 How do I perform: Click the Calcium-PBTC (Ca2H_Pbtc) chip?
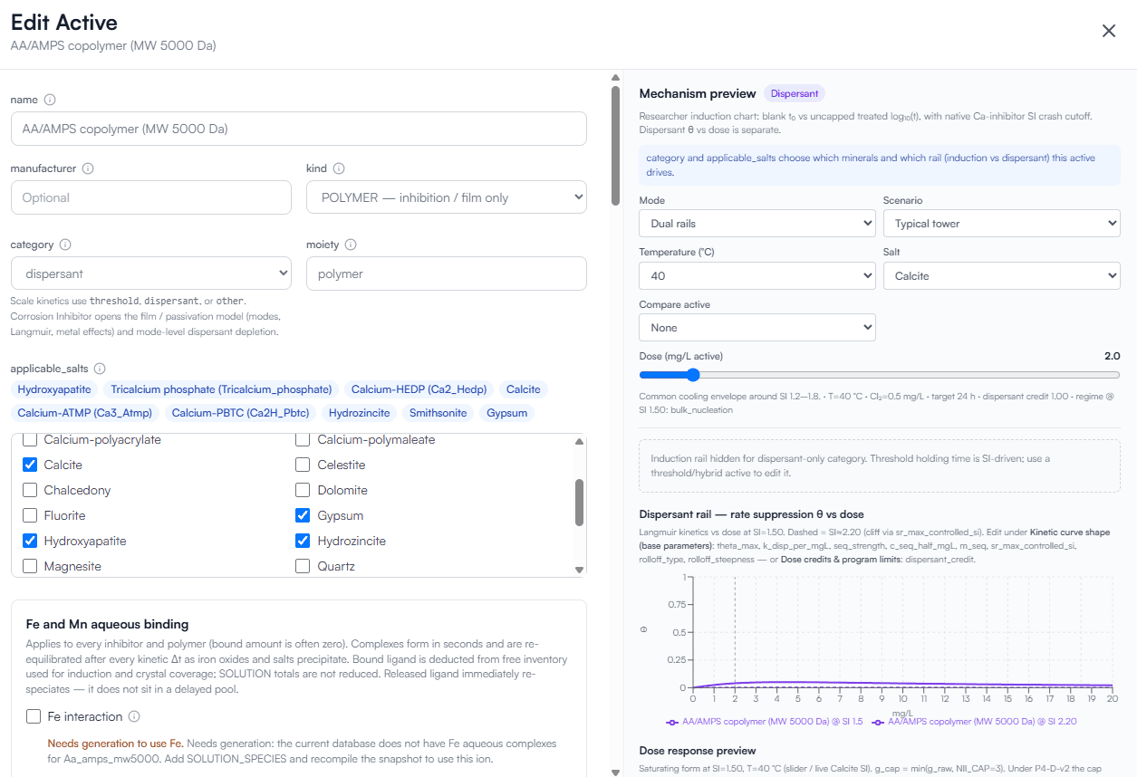(241, 413)
